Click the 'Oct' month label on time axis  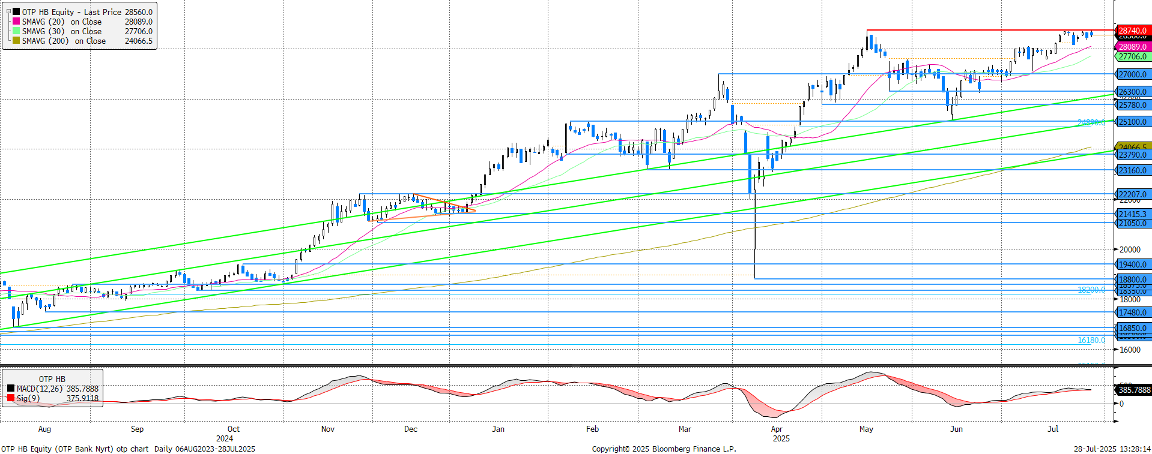(234, 429)
